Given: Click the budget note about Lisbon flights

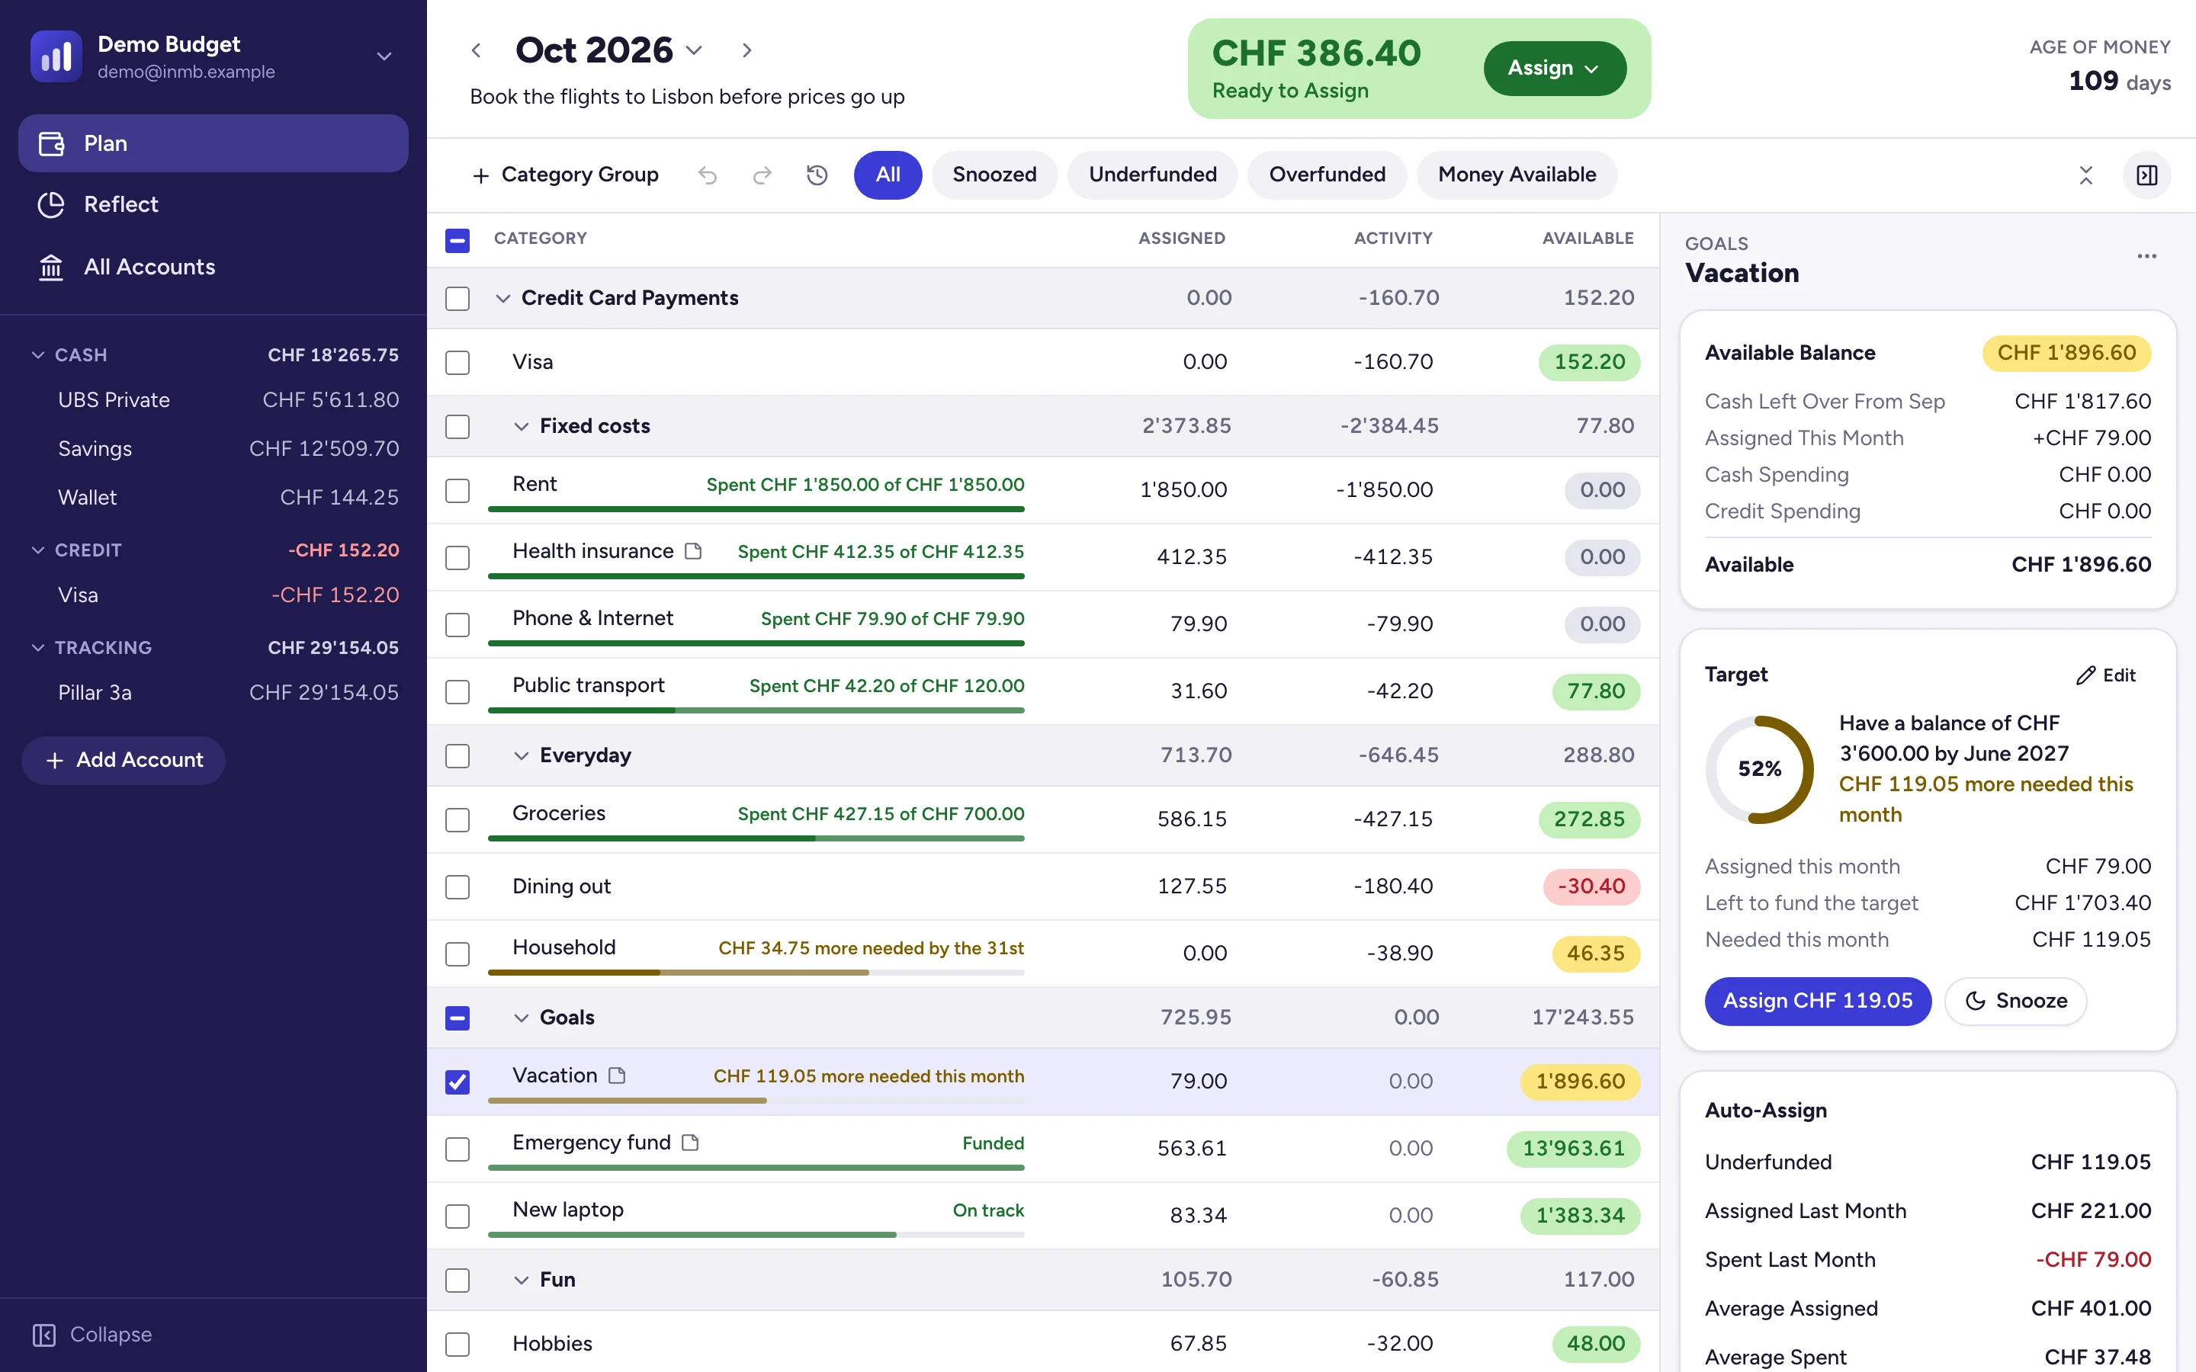Looking at the screenshot, I should point(687,97).
